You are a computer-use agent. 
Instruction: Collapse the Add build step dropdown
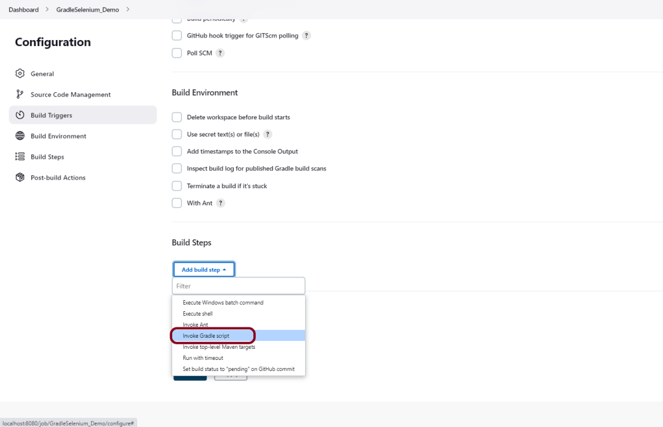pos(204,269)
